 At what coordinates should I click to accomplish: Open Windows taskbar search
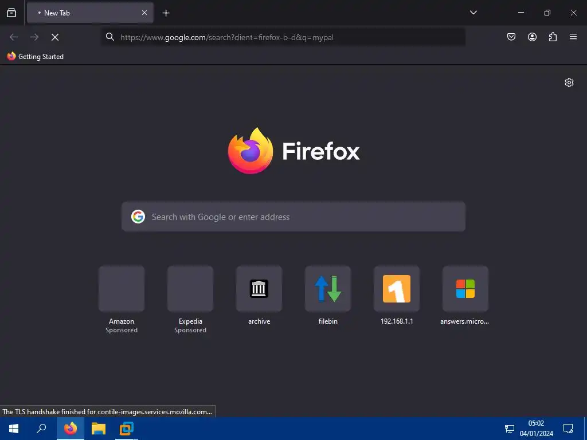point(41,429)
